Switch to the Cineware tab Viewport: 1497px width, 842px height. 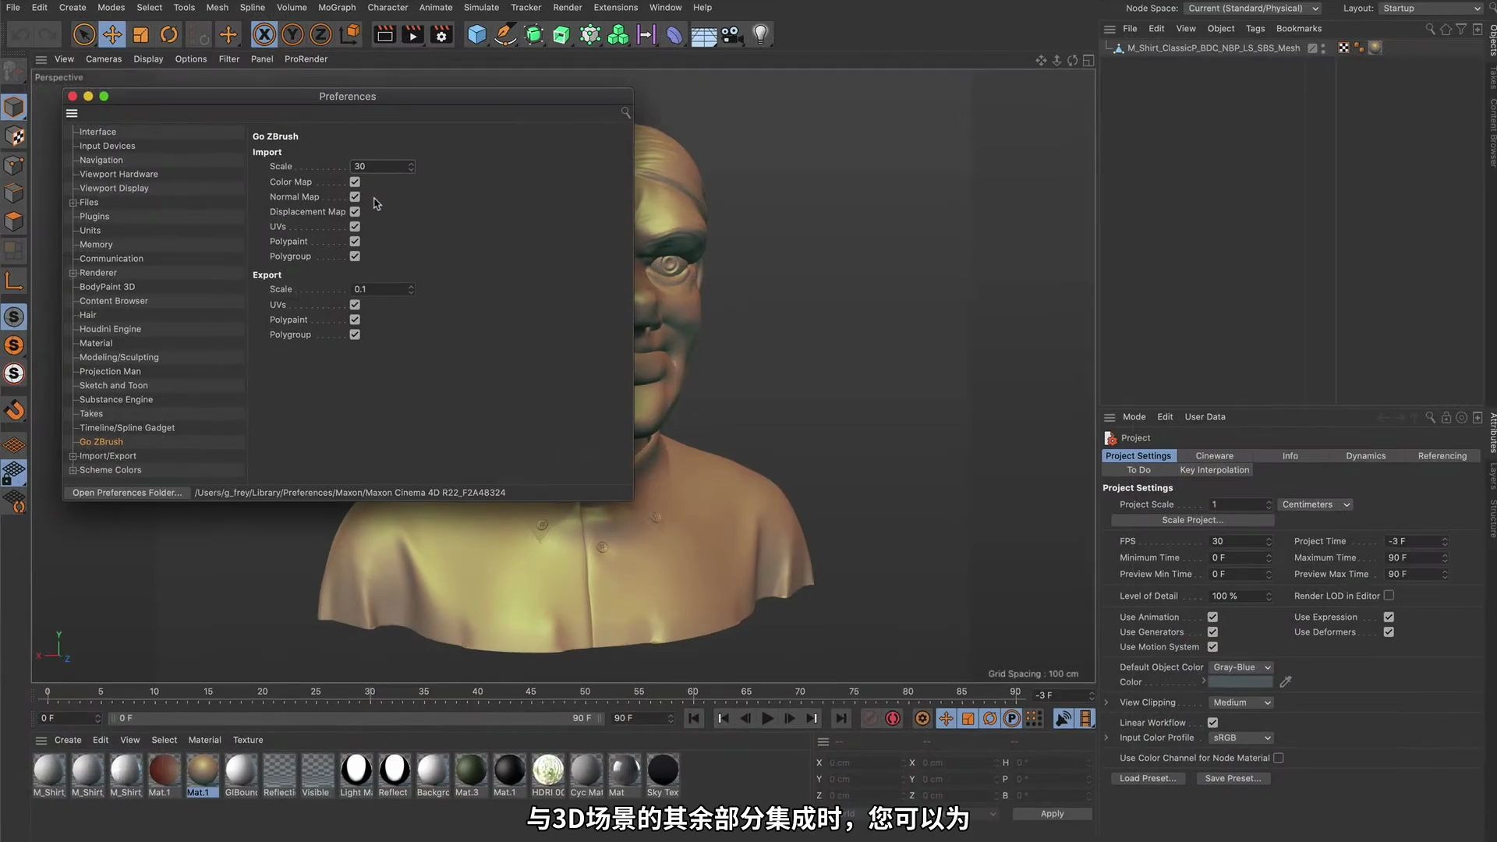[x=1214, y=455]
